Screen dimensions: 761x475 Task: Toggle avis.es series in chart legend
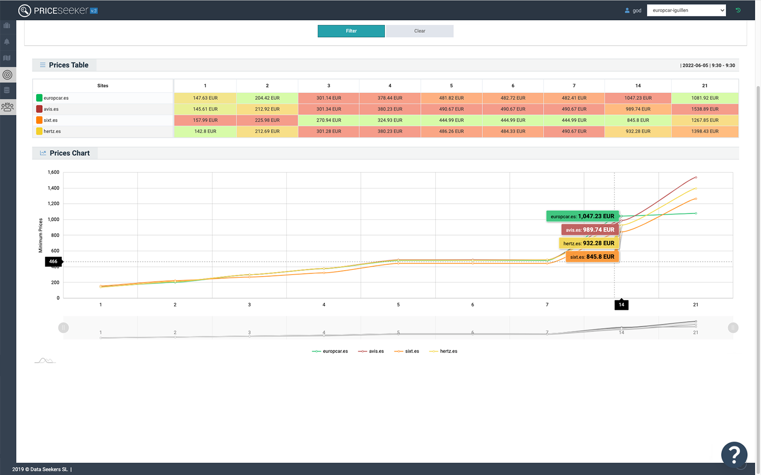click(371, 351)
